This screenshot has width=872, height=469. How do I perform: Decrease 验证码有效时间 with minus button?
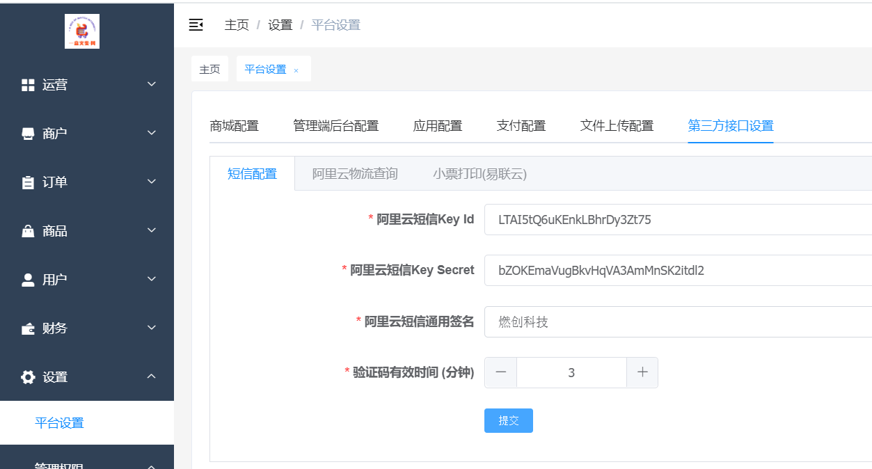[500, 372]
